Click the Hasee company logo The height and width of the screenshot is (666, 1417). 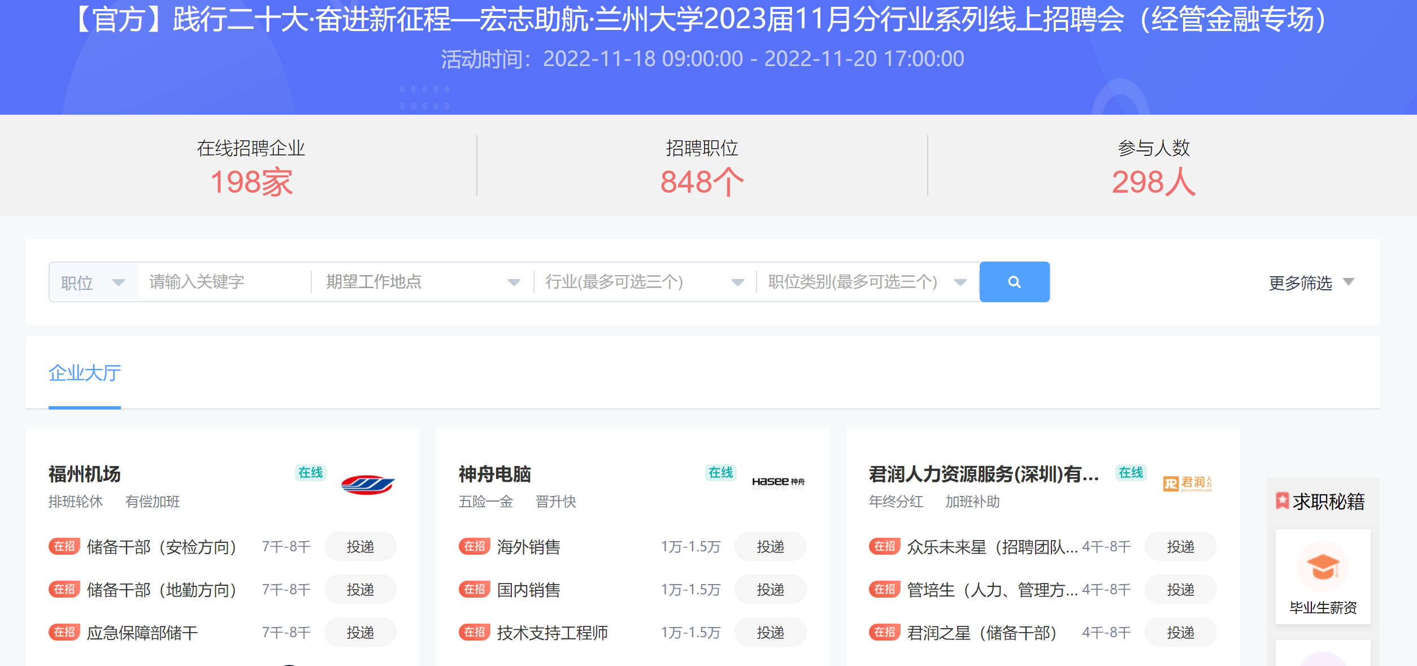[x=778, y=482]
